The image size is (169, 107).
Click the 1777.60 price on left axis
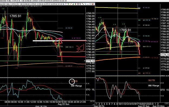(90, 71)
